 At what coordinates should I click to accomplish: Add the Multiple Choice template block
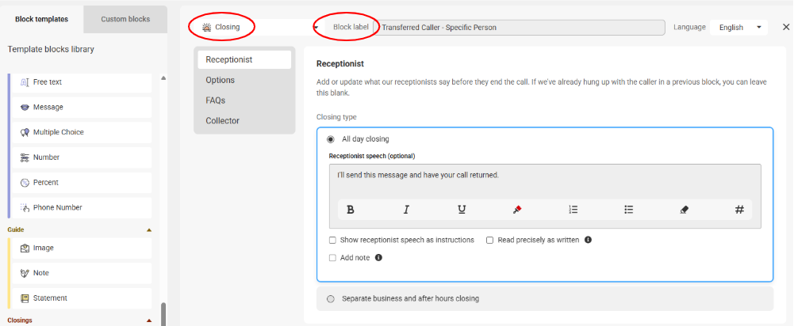pos(82,132)
